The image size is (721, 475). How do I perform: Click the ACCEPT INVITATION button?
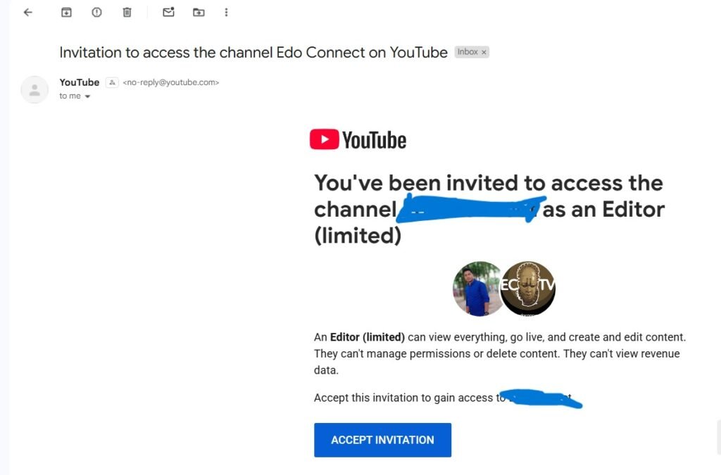pos(382,440)
